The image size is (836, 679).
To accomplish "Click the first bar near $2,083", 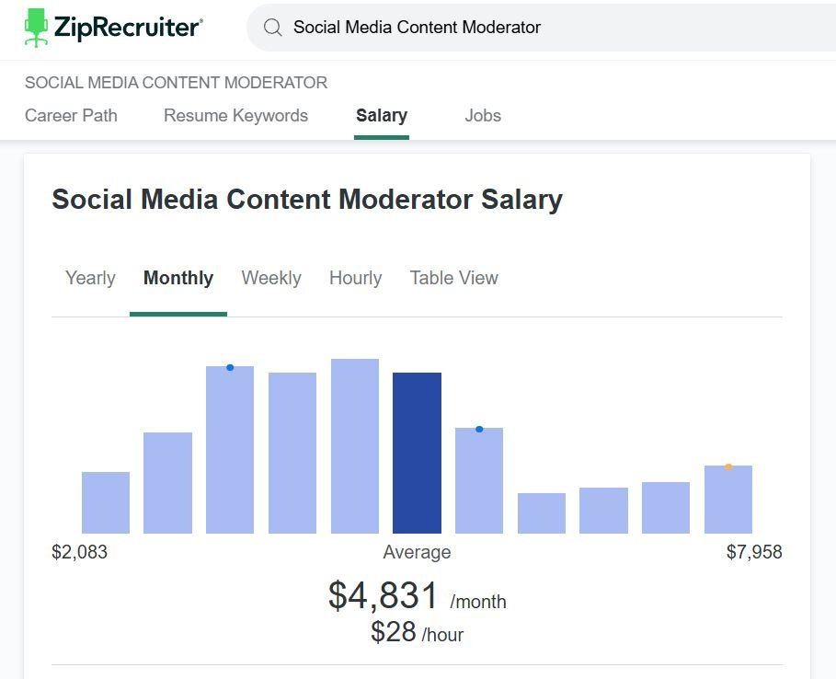I will (106, 502).
